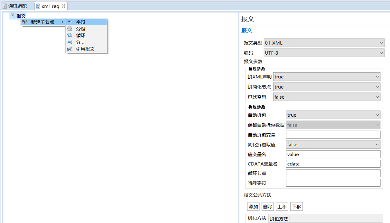Toggle the 过滤空串 false combo box
Image resolution: width=390 pixels, height=223 pixels.
click(326, 97)
